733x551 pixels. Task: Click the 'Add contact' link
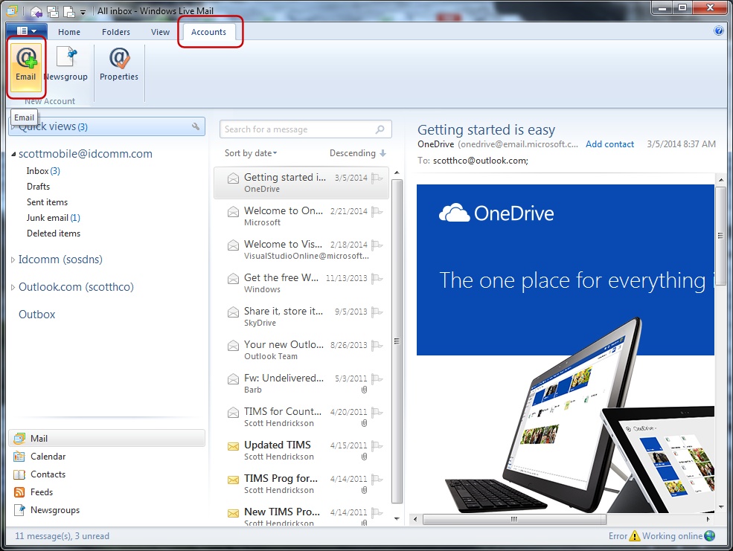(609, 144)
